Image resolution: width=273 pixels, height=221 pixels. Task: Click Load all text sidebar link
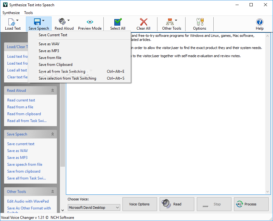click(17, 70)
